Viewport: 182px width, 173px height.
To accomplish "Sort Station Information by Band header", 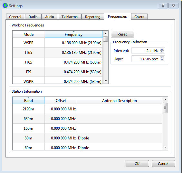I will [x=28, y=100].
